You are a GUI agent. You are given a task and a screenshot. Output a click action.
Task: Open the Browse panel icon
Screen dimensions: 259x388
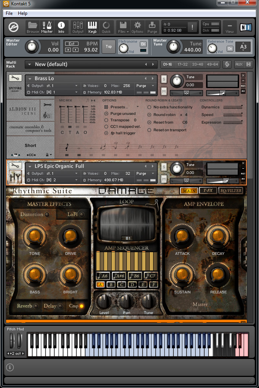click(x=33, y=27)
